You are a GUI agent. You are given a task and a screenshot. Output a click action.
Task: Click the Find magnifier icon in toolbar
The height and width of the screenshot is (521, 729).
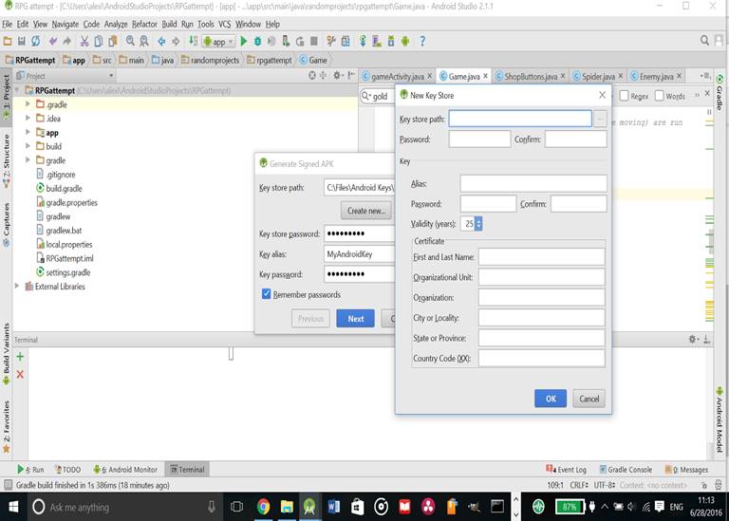[x=130, y=42]
